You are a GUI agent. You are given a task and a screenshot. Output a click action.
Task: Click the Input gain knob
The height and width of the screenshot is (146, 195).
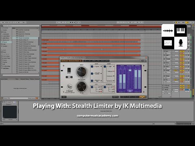(x=82, y=72)
